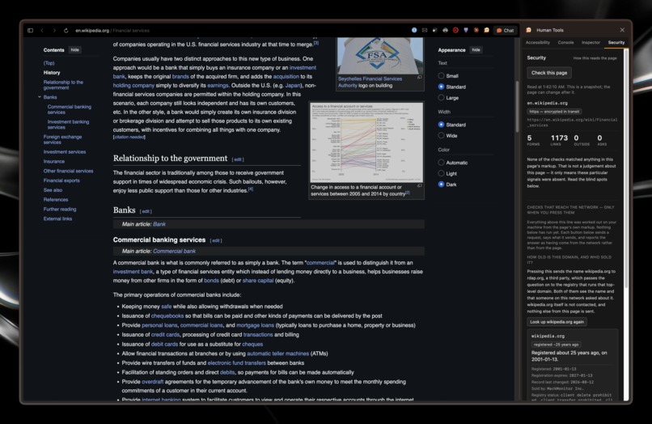Collapse the Banks section in Contents

pos(40,97)
